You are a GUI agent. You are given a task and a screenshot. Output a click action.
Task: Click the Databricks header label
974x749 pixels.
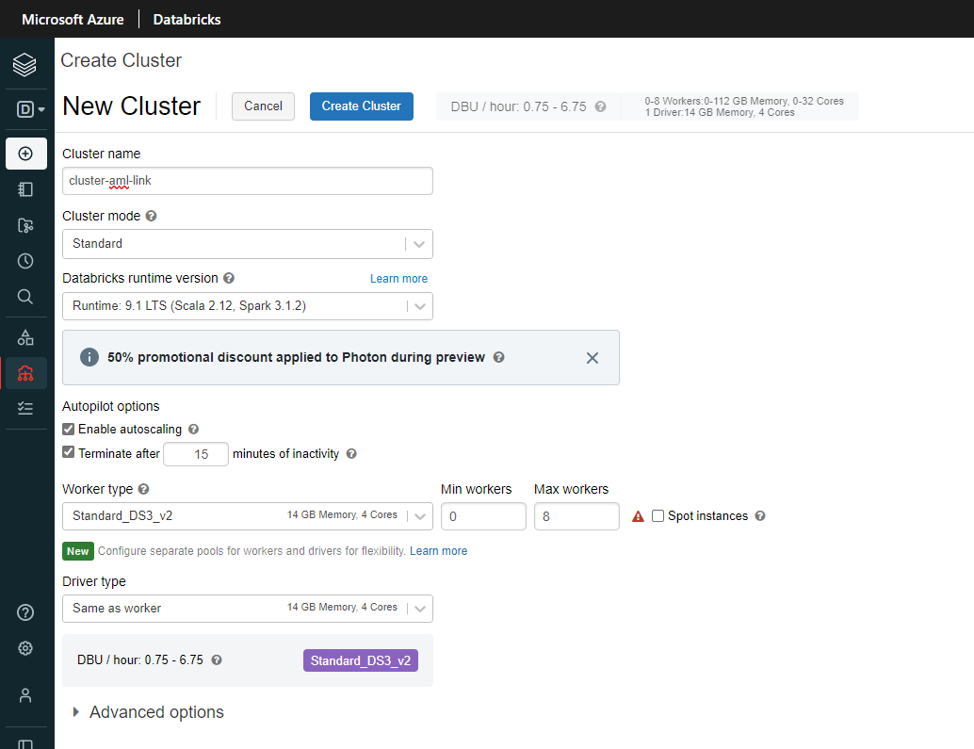[187, 19]
